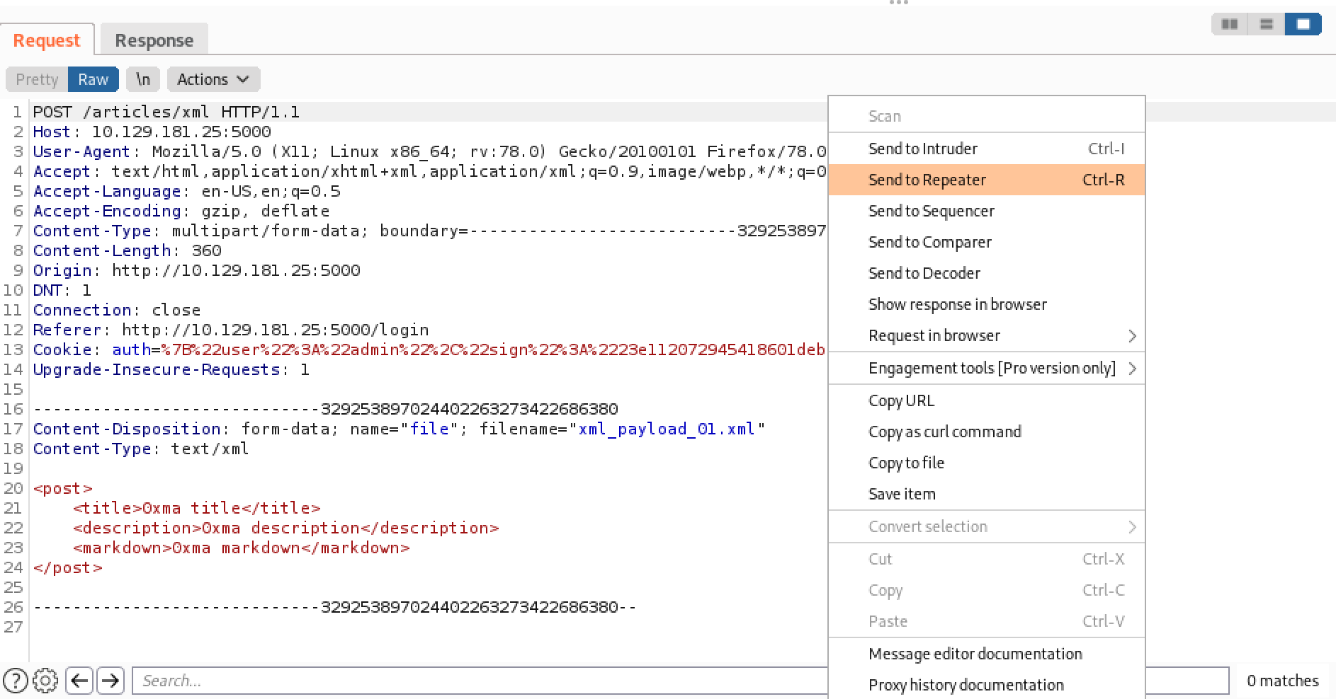The width and height of the screenshot is (1336, 699).
Task: Click the opening <post> tag
Action: pyautogui.click(x=63, y=488)
